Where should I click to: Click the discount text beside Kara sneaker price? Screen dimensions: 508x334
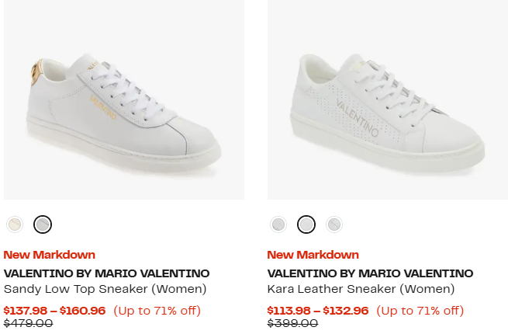(x=420, y=311)
